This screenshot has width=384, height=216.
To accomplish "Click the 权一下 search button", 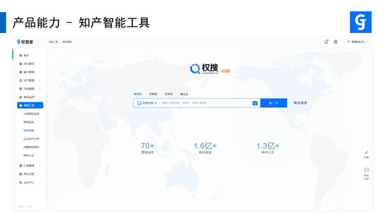I will (274, 103).
